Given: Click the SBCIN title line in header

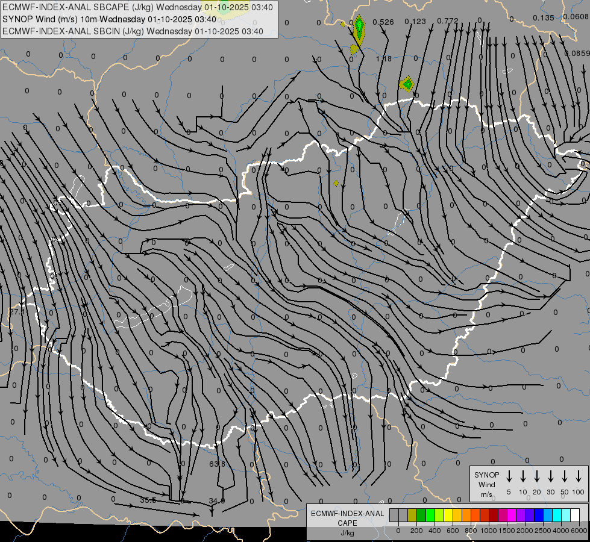Looking at the screenshot, I should coord(133,31).
